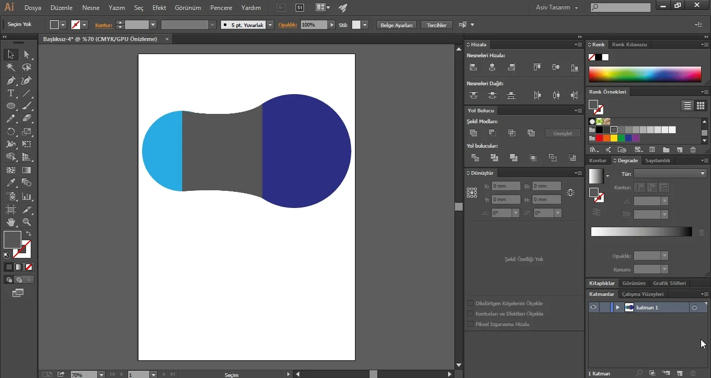The height and width of the screenshot is (378, 711).
Task: Click target circle of katman 1
Action: click(694, 308)
